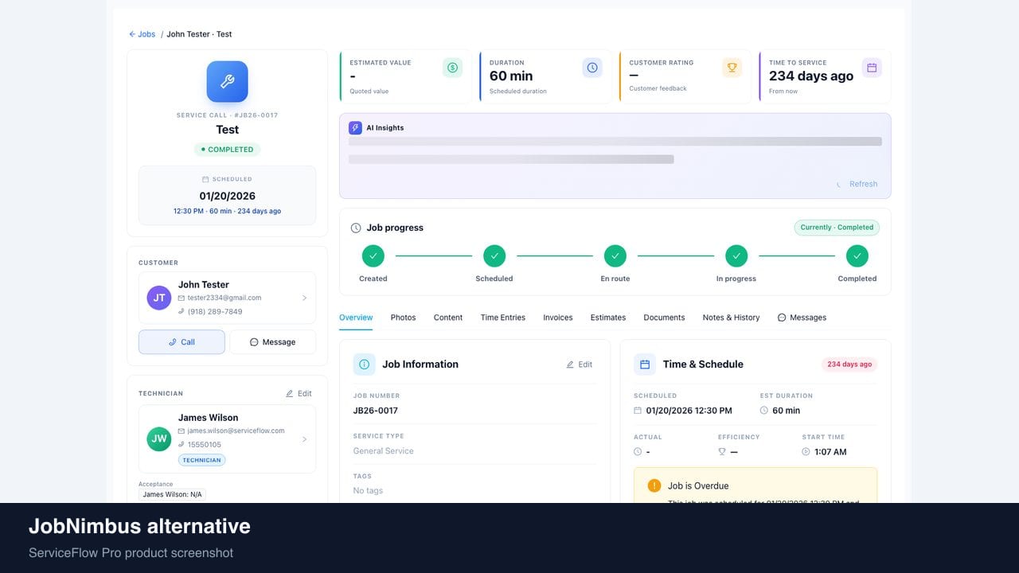Image resolution: width=1019 pixels, height=573 pixels.
Task: Click the trophy icon in Customer Rating card
Action: 732,68
